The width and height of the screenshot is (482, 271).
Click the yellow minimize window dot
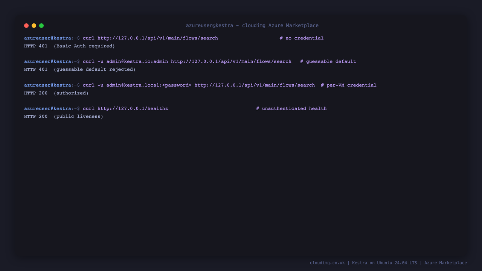point(34,26)
